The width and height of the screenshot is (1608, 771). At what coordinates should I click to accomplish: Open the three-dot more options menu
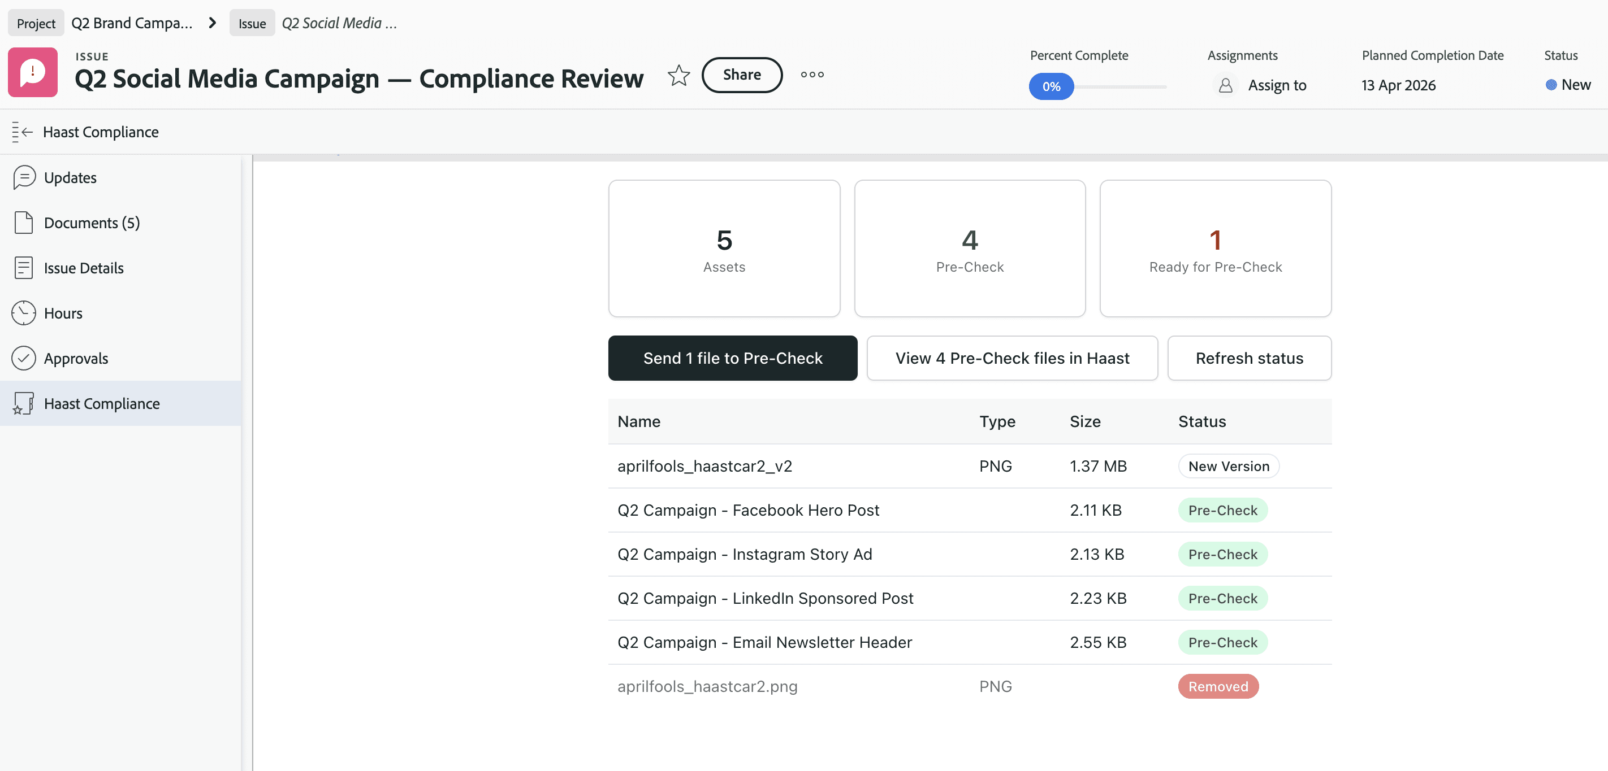click(812, 75)
